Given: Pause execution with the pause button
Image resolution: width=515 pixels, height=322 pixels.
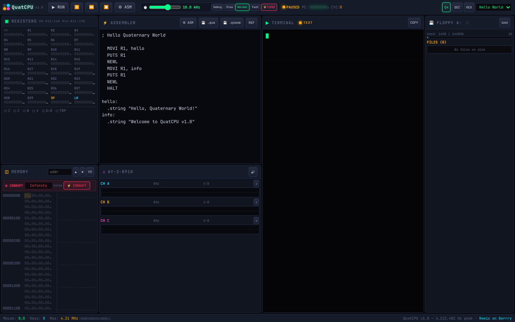Looking at the screenshot, I should 77,7.
